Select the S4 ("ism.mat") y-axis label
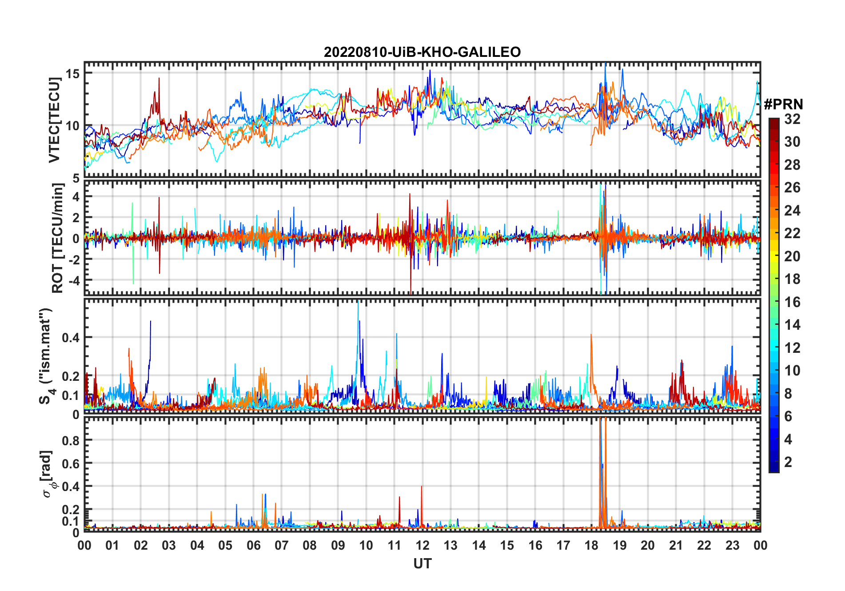This screenshot has height=591, width=845. point(46,356)
